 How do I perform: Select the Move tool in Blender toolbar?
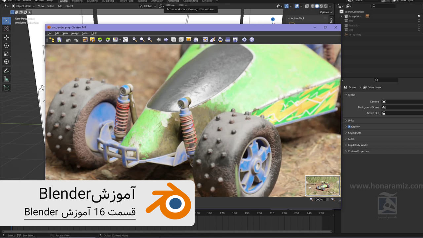(6, 38)
